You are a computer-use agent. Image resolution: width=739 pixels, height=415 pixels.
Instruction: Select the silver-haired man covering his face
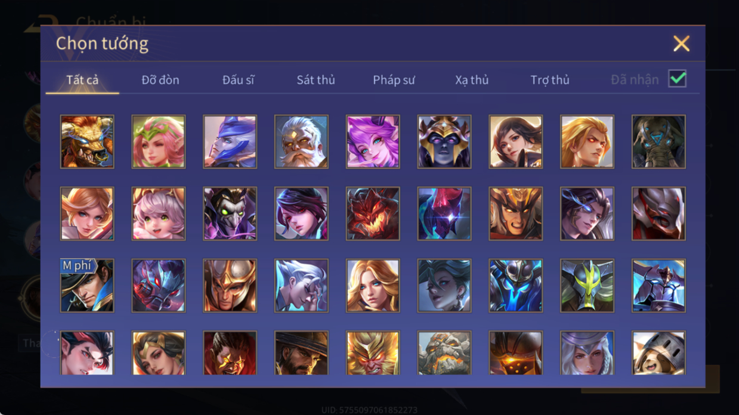(x=301, y=286)
